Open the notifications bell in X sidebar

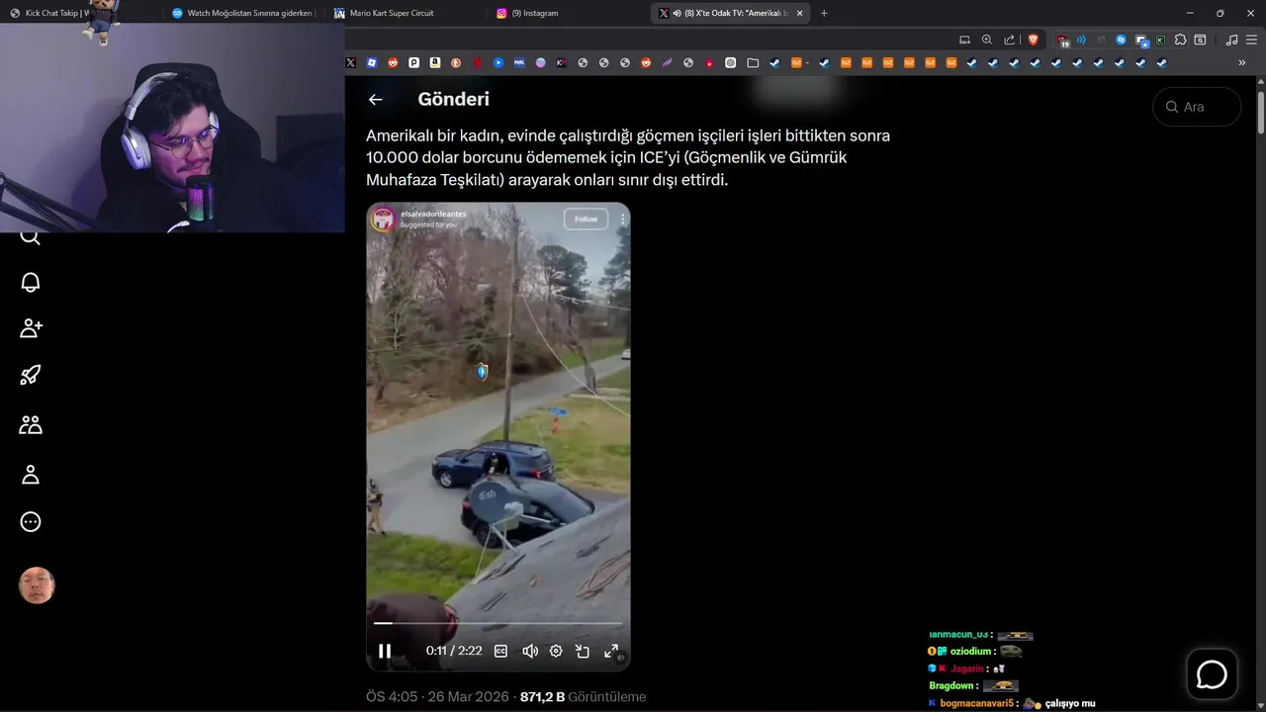click(31, 283)
